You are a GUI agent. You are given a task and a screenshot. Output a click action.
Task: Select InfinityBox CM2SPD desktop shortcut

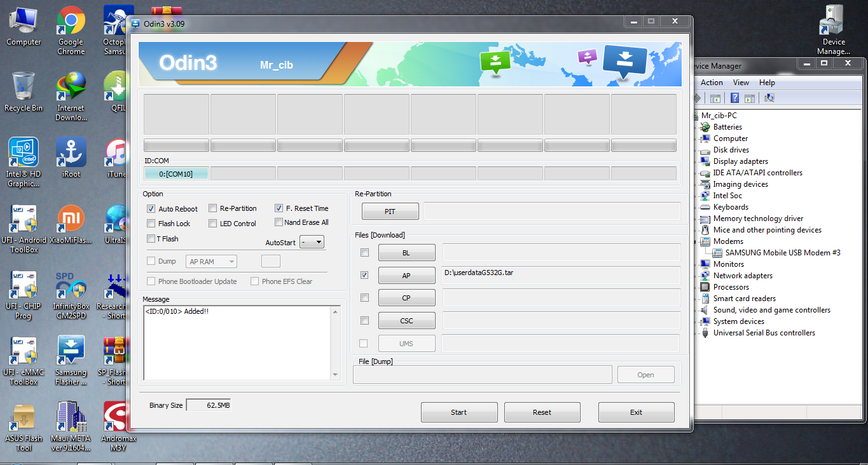point(71,295)
